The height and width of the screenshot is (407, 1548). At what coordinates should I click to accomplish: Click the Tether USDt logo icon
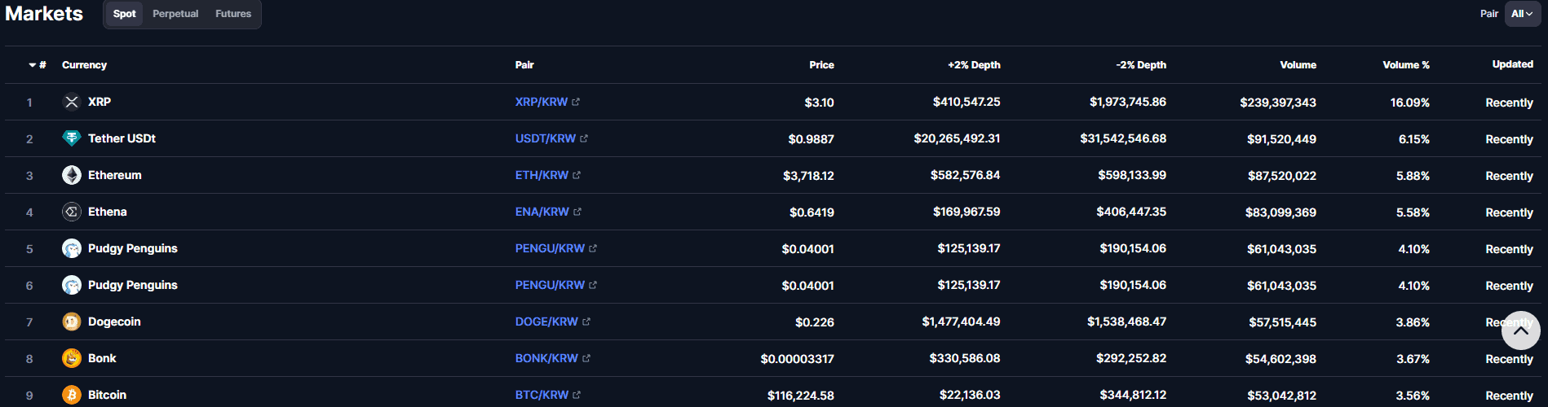72,138
